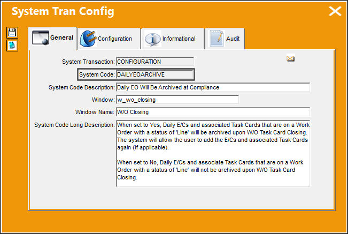Screen dimensions: 348x234
Task: Click the blue plug Configuration icon
Action: pos(88,39)
